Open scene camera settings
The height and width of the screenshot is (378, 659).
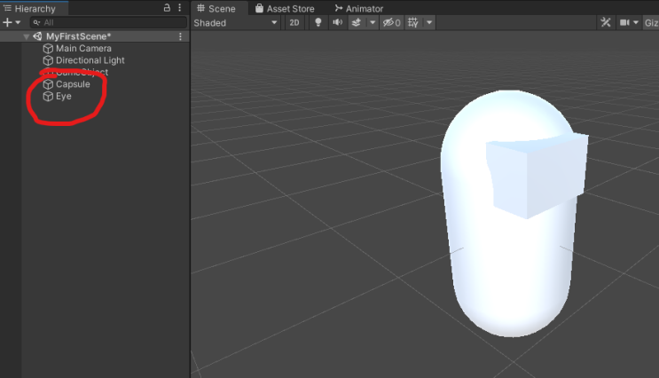[624, 23]
